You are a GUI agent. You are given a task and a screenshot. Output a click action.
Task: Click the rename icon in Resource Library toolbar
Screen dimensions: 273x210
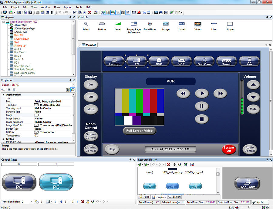tap(174, 165)
